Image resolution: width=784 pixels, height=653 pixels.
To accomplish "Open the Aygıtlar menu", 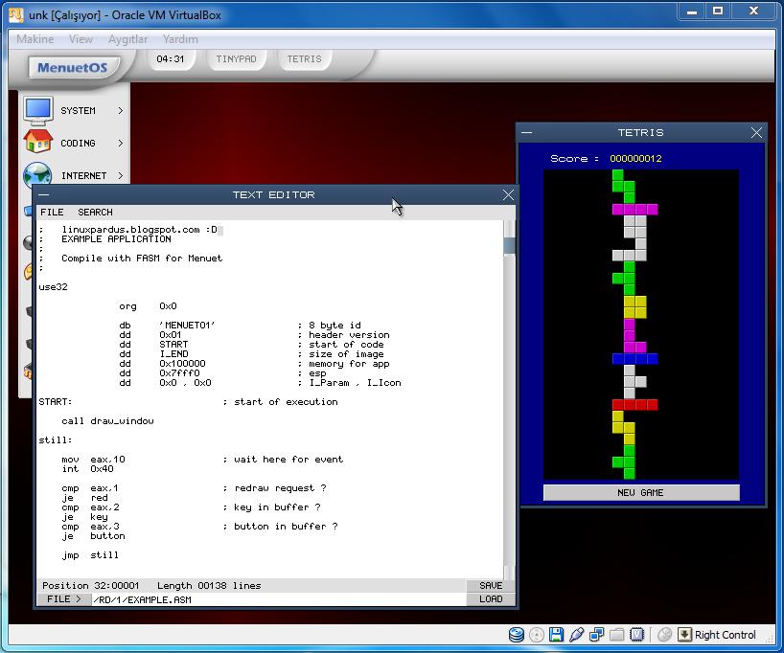I will click(128, 39).
